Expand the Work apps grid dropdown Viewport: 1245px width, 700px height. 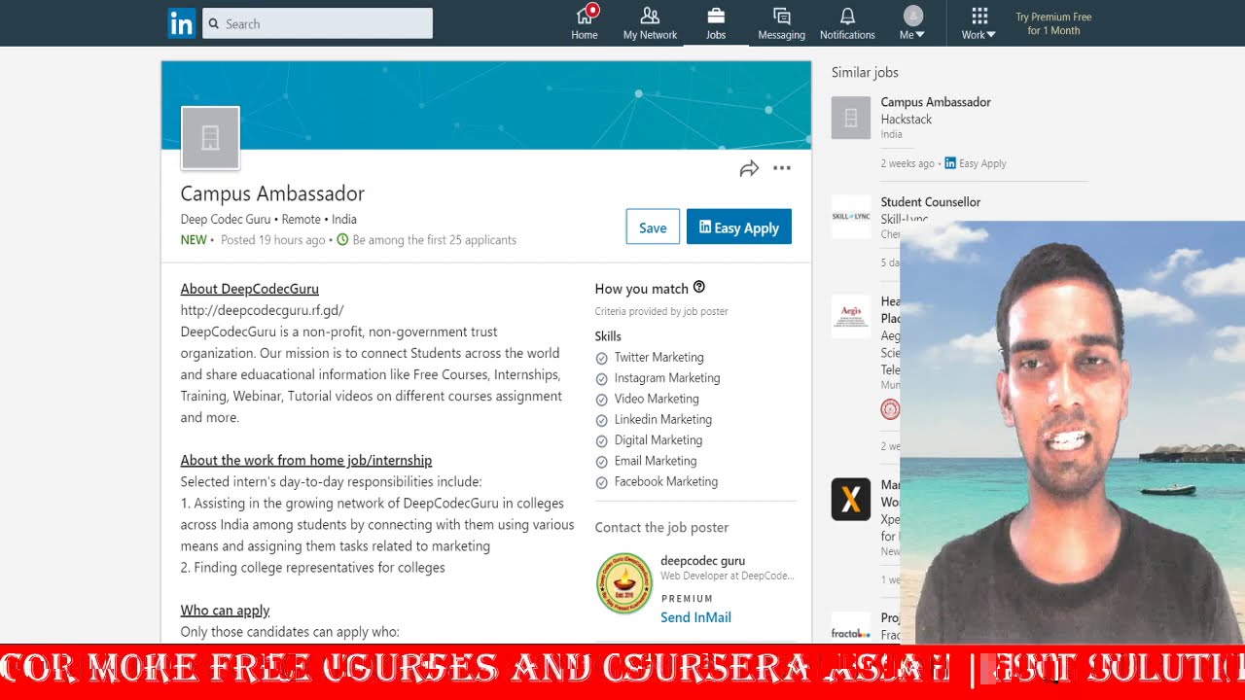click(x=979, y=23)
